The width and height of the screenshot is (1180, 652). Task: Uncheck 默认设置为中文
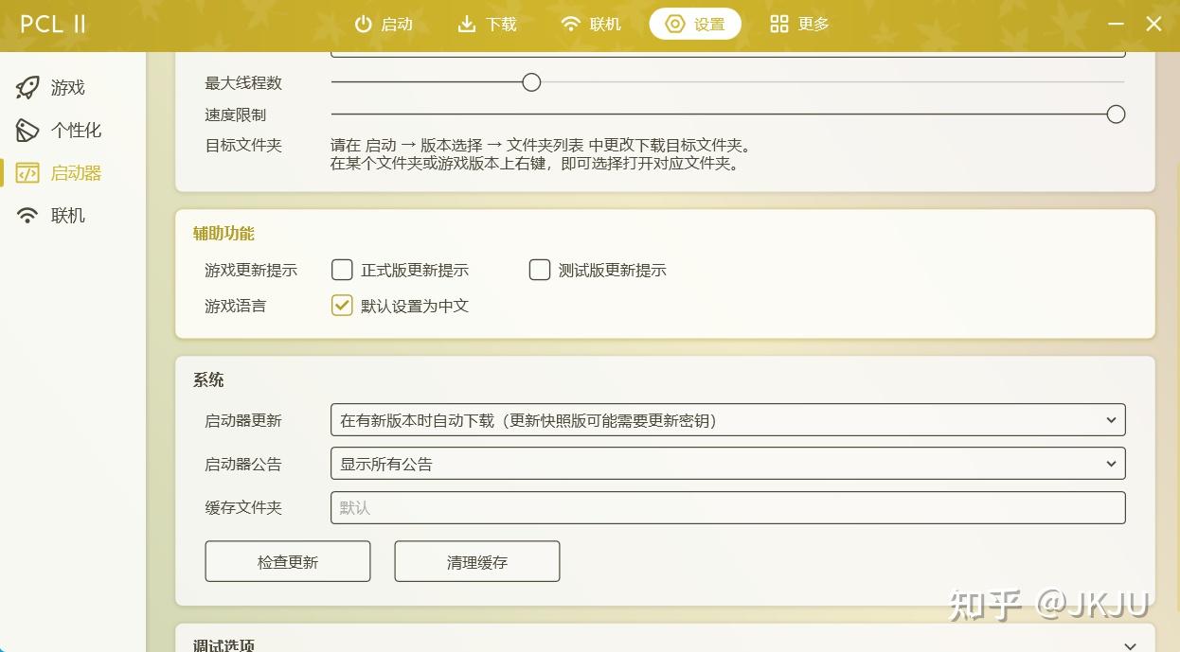(x=342, y=306)
